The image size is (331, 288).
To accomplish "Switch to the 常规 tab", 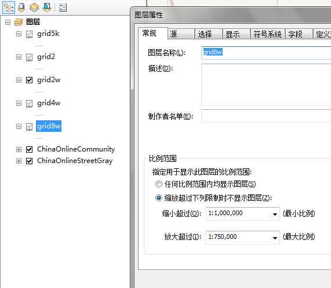I will (153, 34).
